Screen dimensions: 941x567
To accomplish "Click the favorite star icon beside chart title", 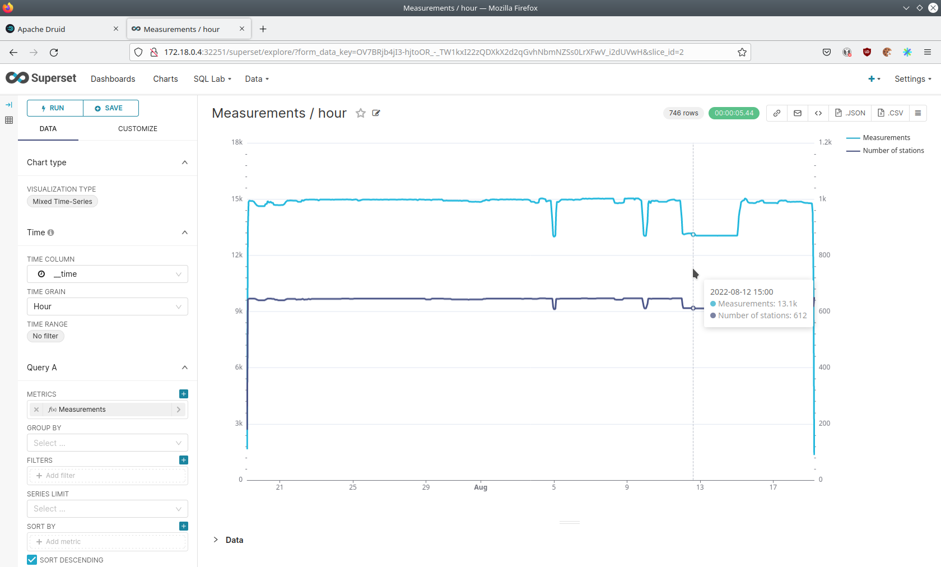I will click(x=361, y=113).
